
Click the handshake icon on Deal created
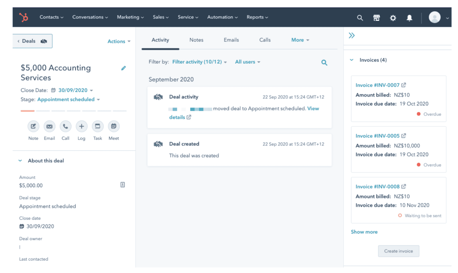coord(158,144)
